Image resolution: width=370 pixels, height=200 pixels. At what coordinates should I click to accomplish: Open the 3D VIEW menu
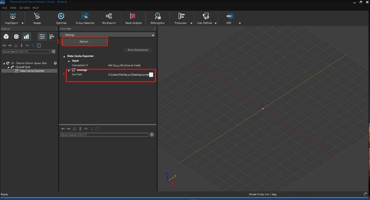pyautogui.click(x=25, y=8)
